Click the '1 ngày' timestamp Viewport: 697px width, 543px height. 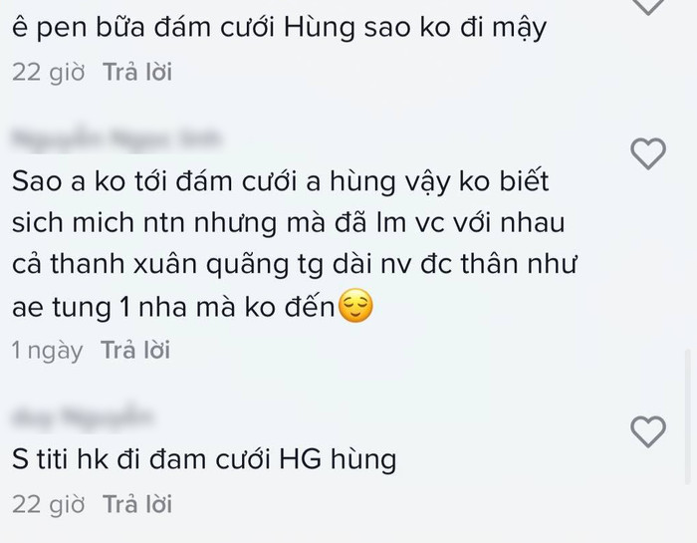48,351
